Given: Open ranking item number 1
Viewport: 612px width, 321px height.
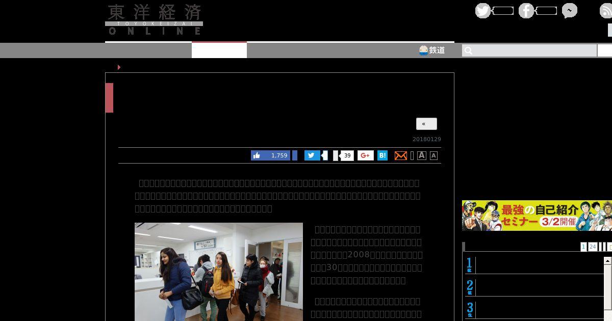Looking at the screenshot, I should 534,265.
